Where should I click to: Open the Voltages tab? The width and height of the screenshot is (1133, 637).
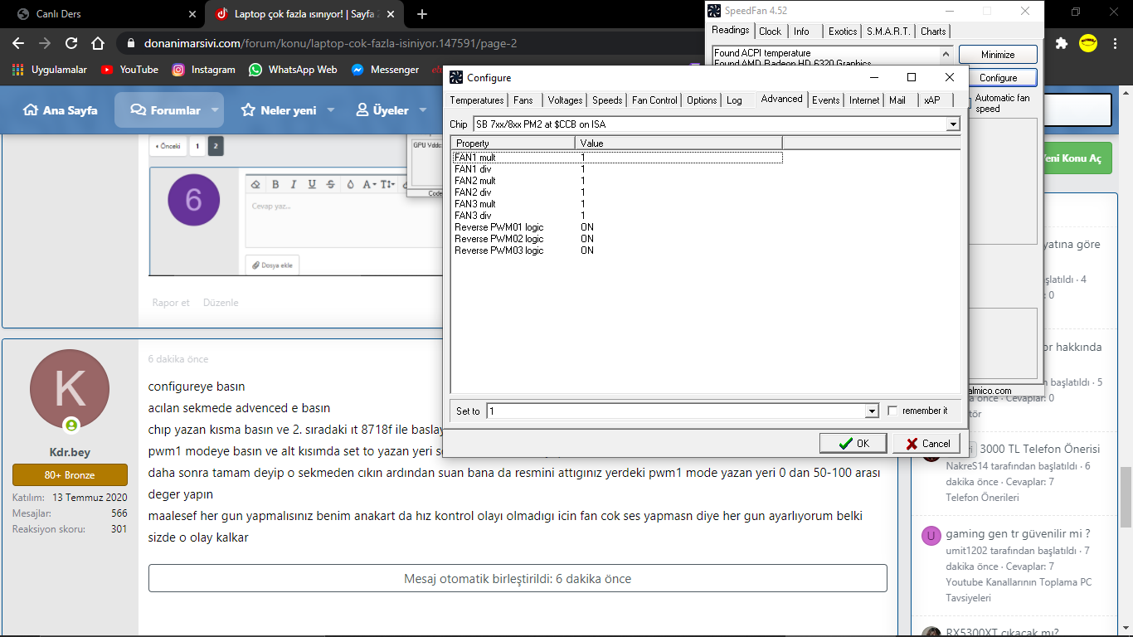pyautogui.click(x=565, y=100)
